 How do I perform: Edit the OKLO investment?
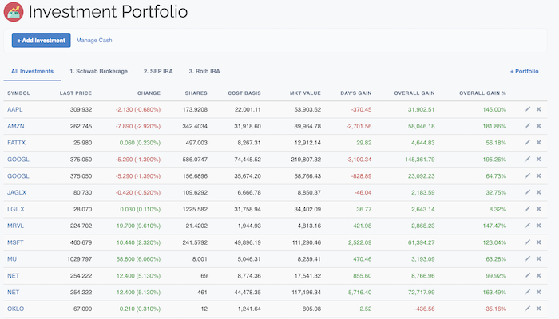coord(527,309)
